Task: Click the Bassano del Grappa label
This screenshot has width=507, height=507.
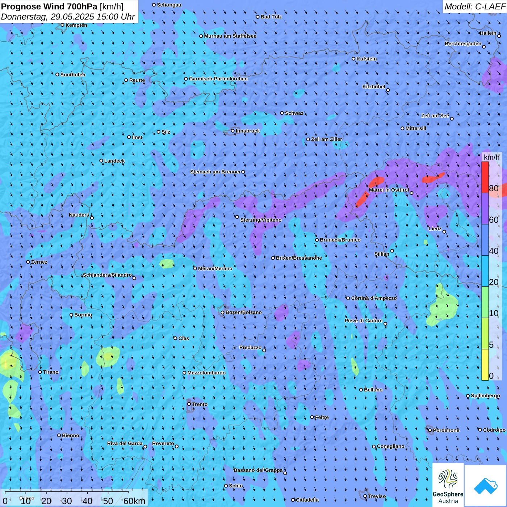Action: click(258, 470)
